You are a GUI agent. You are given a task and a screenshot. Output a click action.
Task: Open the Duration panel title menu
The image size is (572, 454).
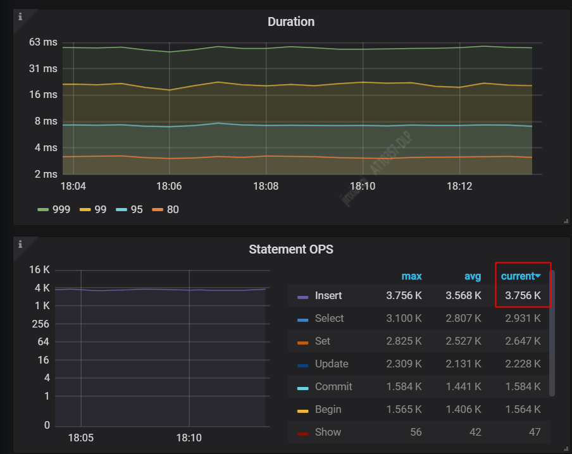click(x=290, y=22)
